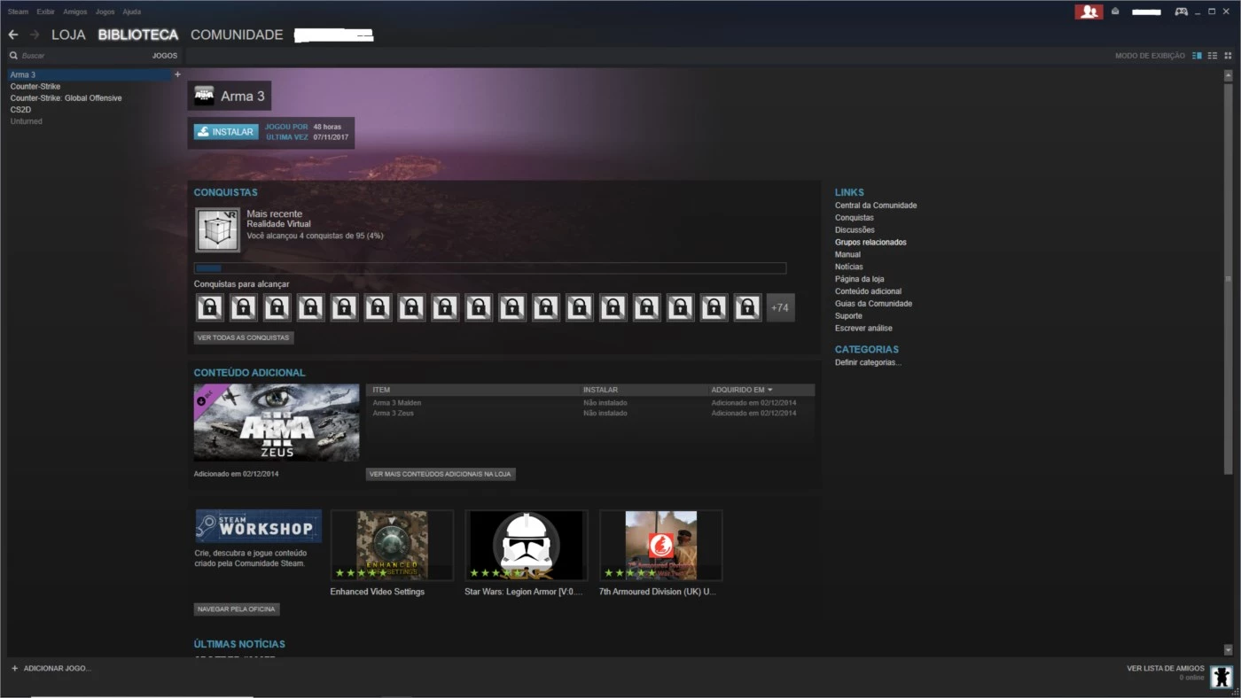The height and width of the screenshot is (698, 1241).
Task: Sort by the INSTALAR column header
Action: pos(600,390)
